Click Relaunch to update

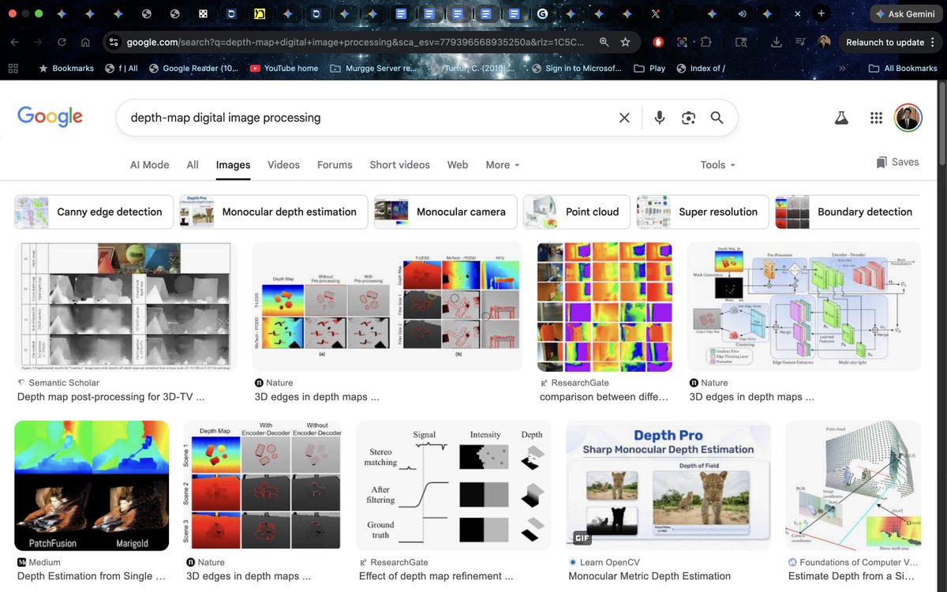(x=885, y=42)
